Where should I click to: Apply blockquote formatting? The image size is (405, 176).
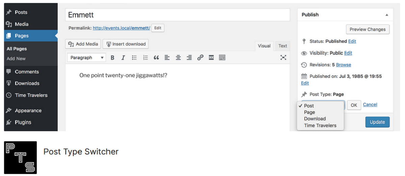click(156, 58)
